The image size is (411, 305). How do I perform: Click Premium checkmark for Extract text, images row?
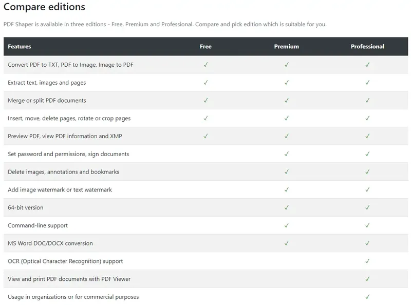coord(287,83)
